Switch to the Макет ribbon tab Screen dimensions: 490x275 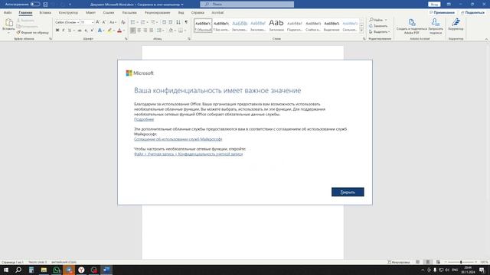[x=90, y=13]
